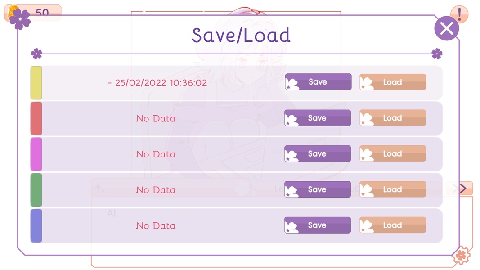480x270 pixels.
Task: Load from the red slot
Action: point(393,118)
